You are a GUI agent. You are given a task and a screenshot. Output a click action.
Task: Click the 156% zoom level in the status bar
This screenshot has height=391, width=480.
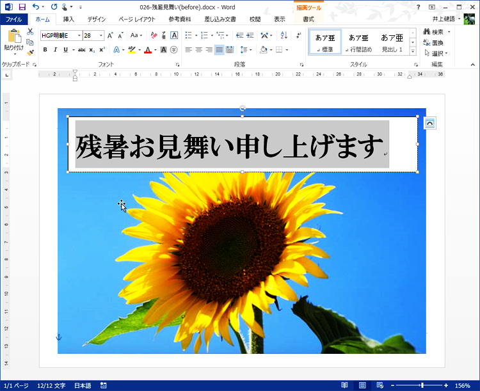(x=462, y=385)
